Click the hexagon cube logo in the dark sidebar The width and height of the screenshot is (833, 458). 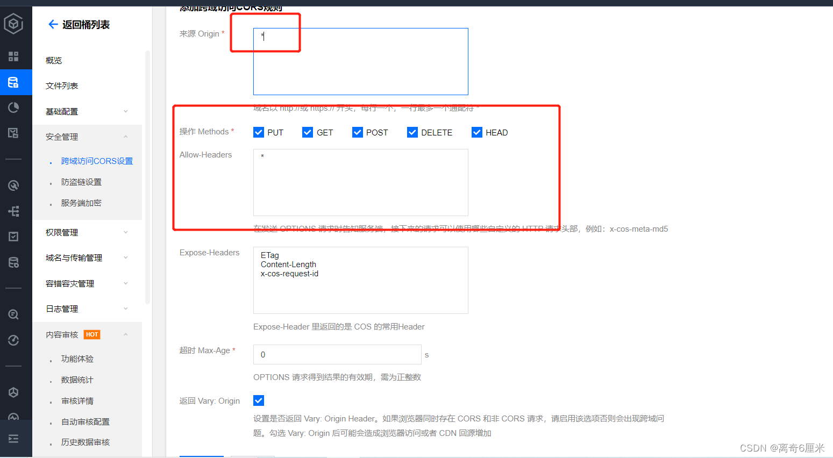(13, 24)
